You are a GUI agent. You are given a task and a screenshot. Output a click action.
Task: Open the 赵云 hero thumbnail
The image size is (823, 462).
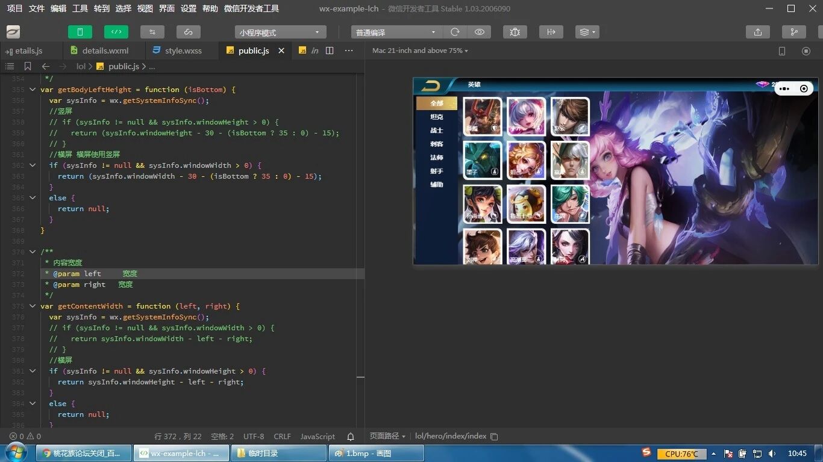(x=570, y=116)
